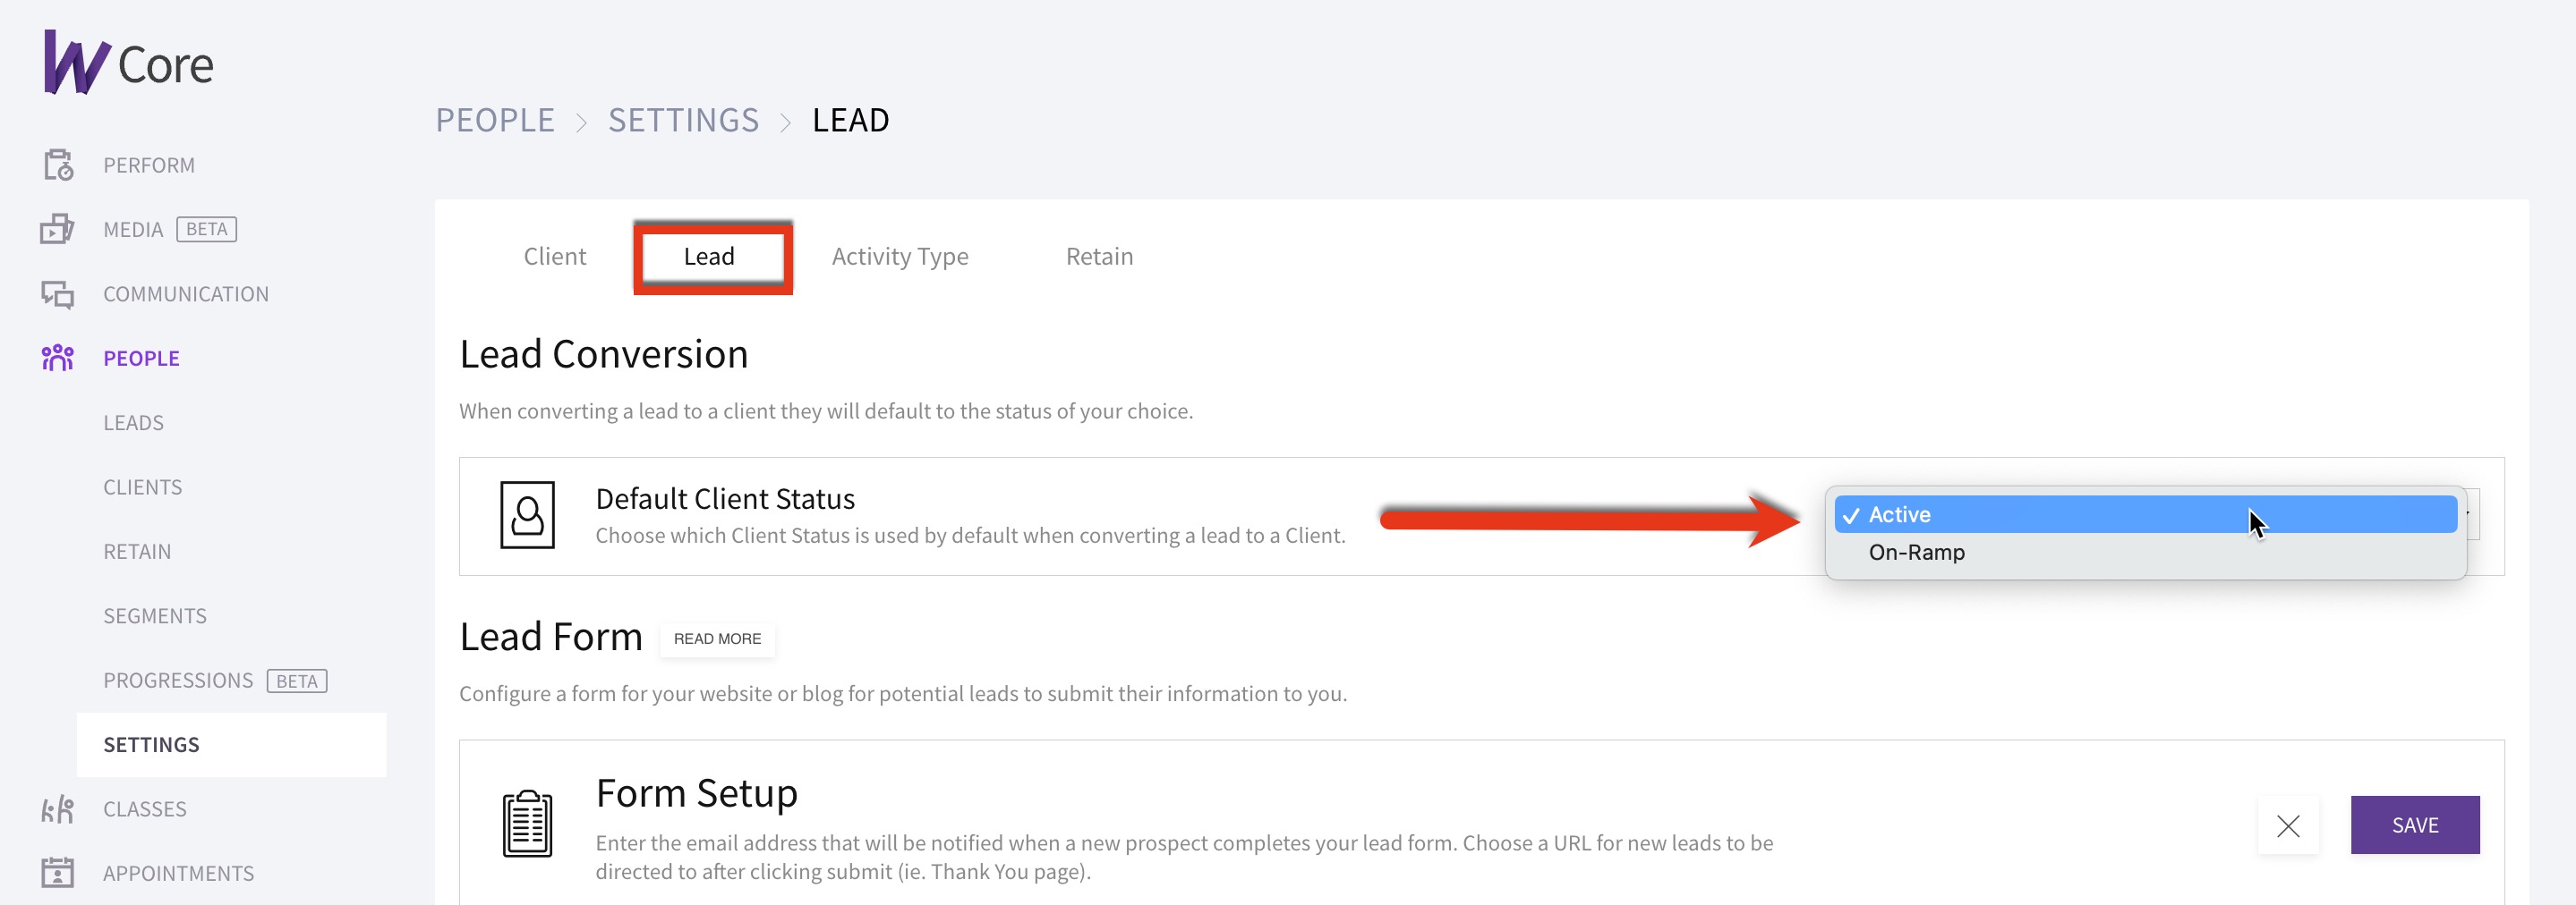
Task: Click the W Core logo
Action: click(128, 63)
